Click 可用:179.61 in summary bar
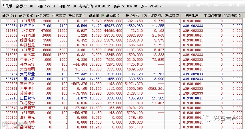 click(46, 6)
